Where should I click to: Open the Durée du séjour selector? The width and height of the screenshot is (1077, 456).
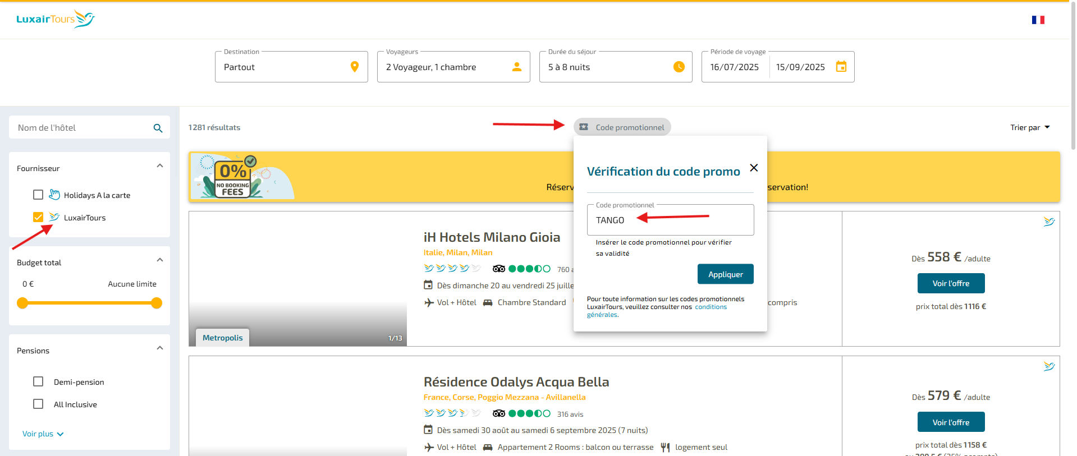coord(616,67)
